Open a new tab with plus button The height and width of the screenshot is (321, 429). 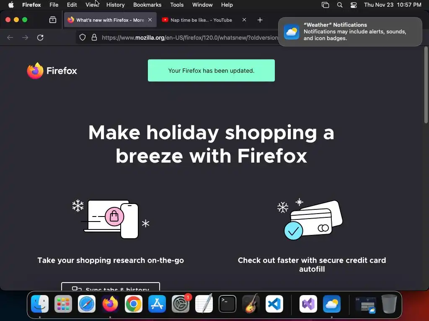pyautogui.click(x=260, y=20)
